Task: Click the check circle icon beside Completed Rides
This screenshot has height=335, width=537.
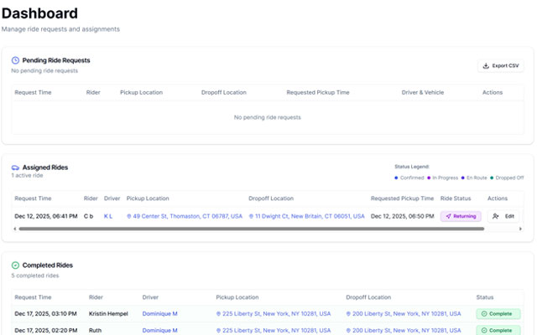Action: (x=15, y=265)
